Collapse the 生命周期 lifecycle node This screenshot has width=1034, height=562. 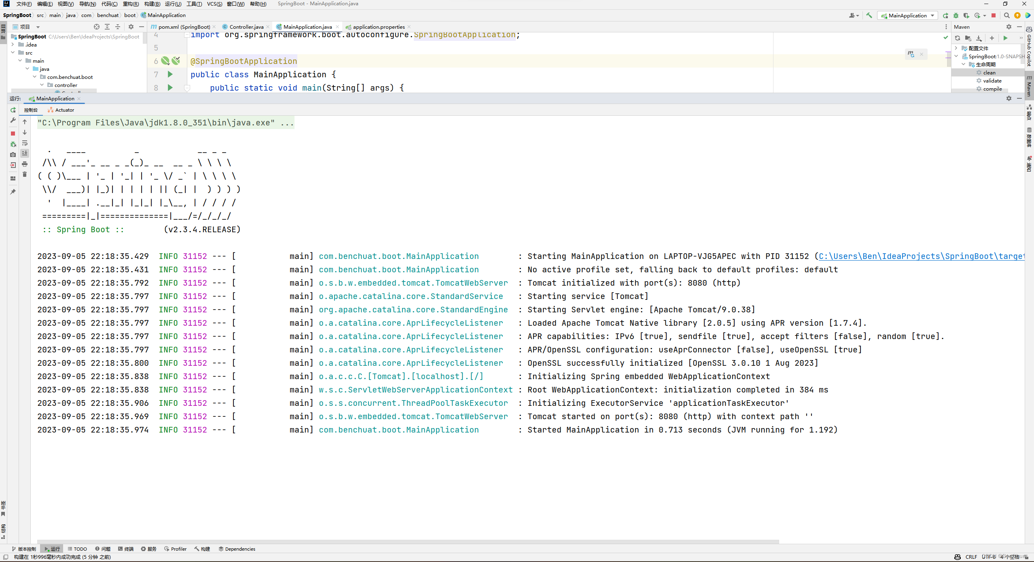(x=964, y=64)
